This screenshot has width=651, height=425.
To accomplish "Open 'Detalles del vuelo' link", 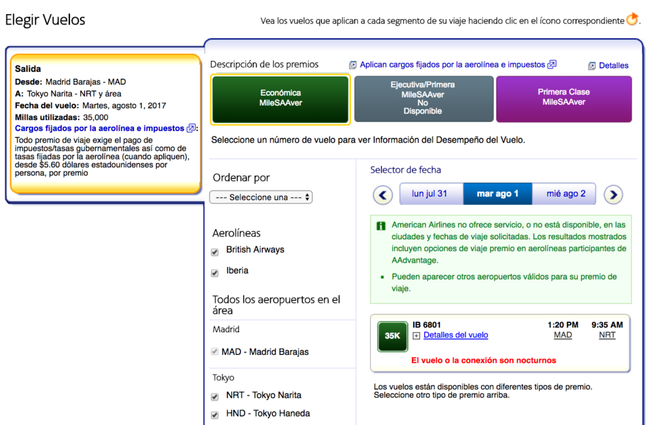I will (x=455, y=335).
